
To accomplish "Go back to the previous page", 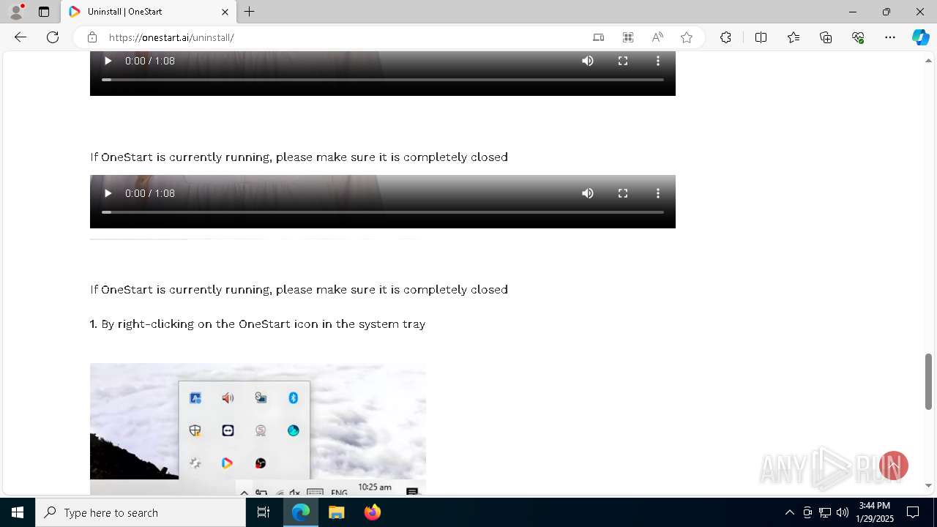I will [20, 37].
